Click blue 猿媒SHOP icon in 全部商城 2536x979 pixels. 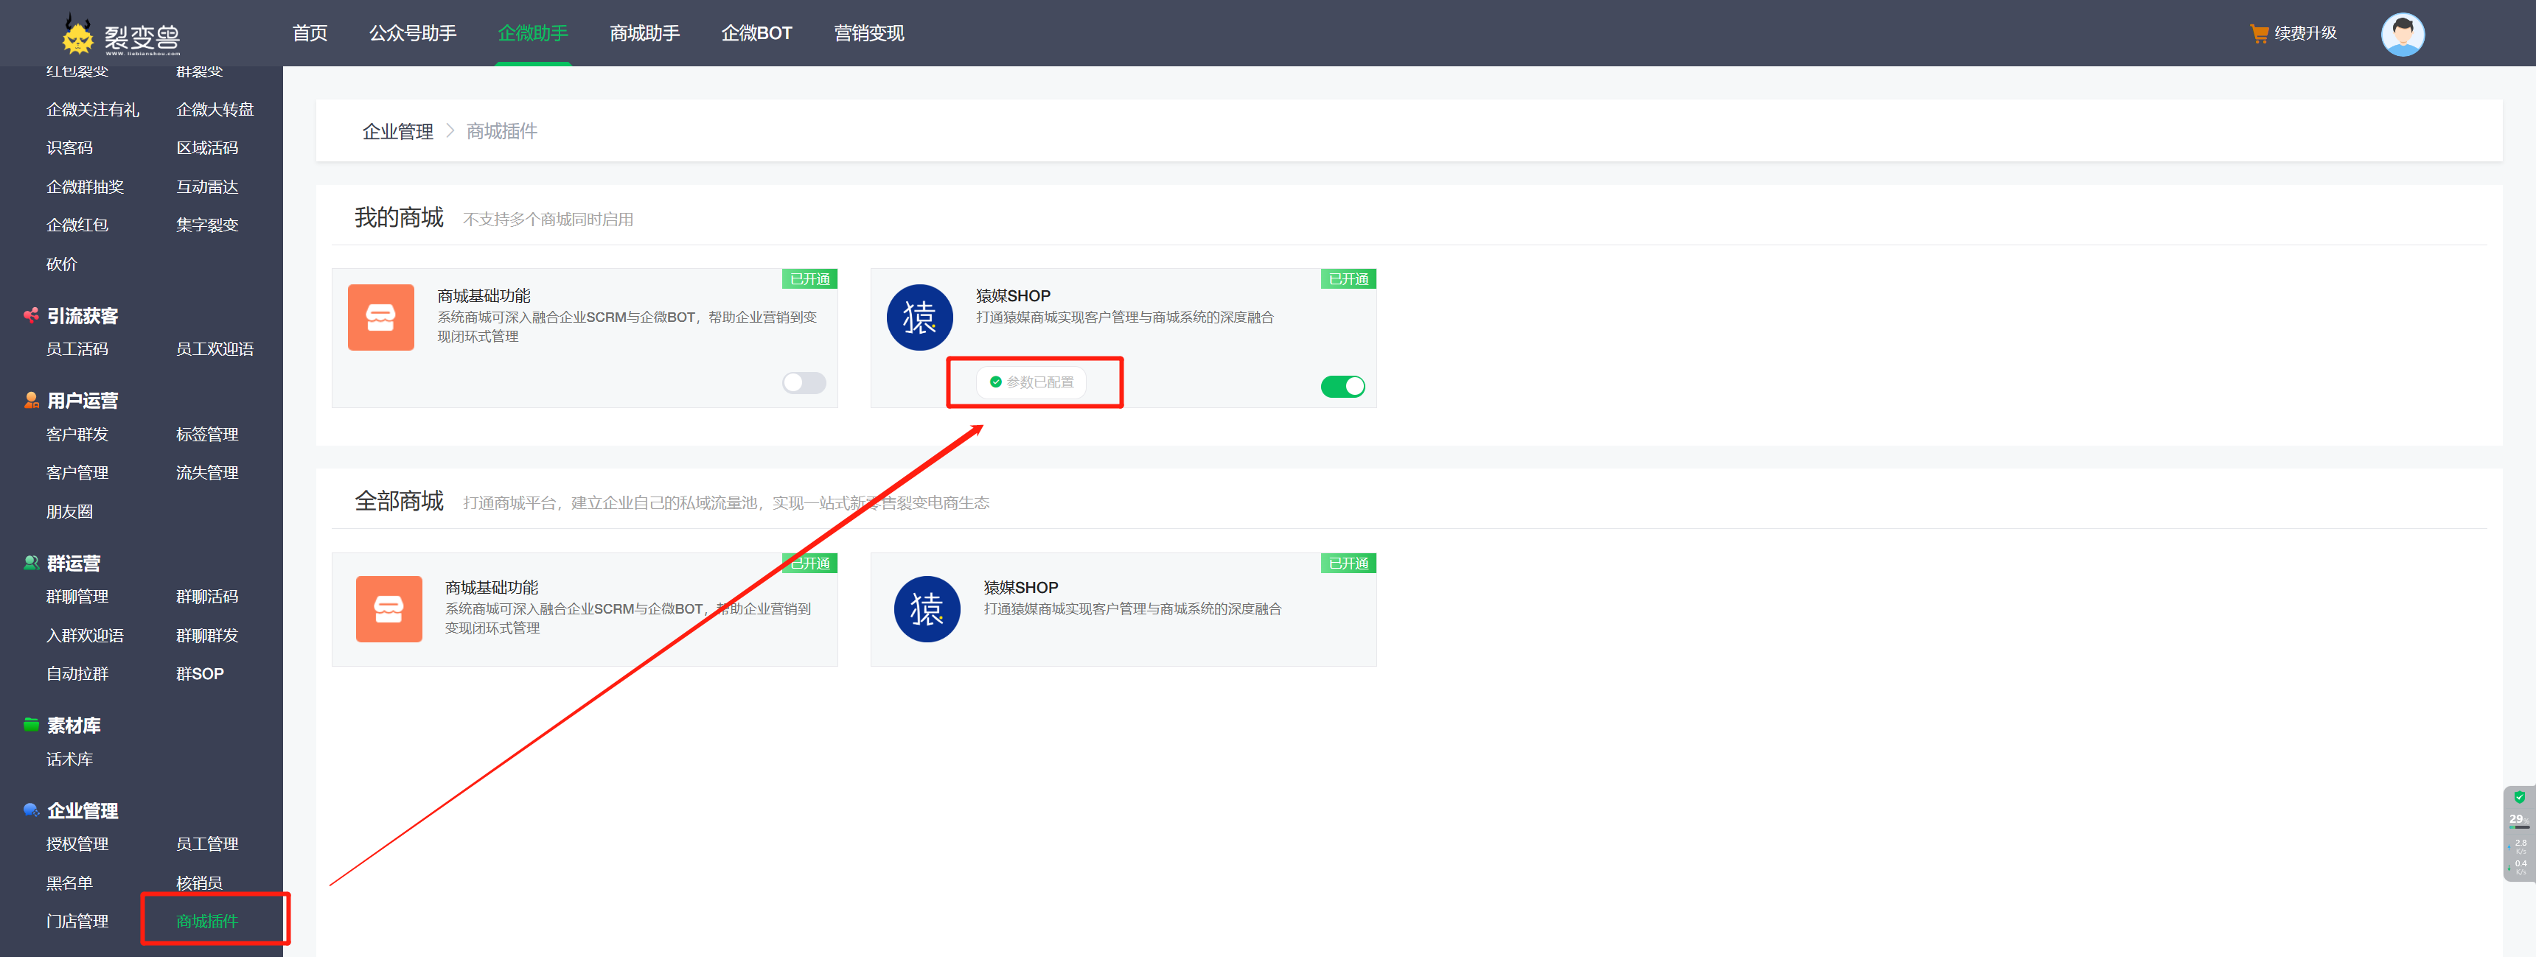click(927, 608)
